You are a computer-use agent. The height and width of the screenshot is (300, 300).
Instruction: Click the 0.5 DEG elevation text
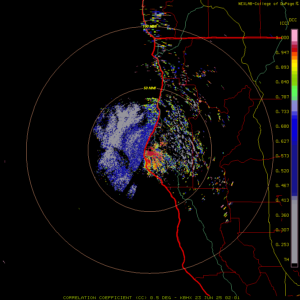tap(160, 298)
